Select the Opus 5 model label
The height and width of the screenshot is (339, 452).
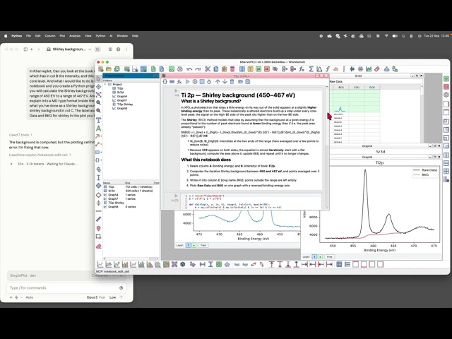click(x=93, y=297)
